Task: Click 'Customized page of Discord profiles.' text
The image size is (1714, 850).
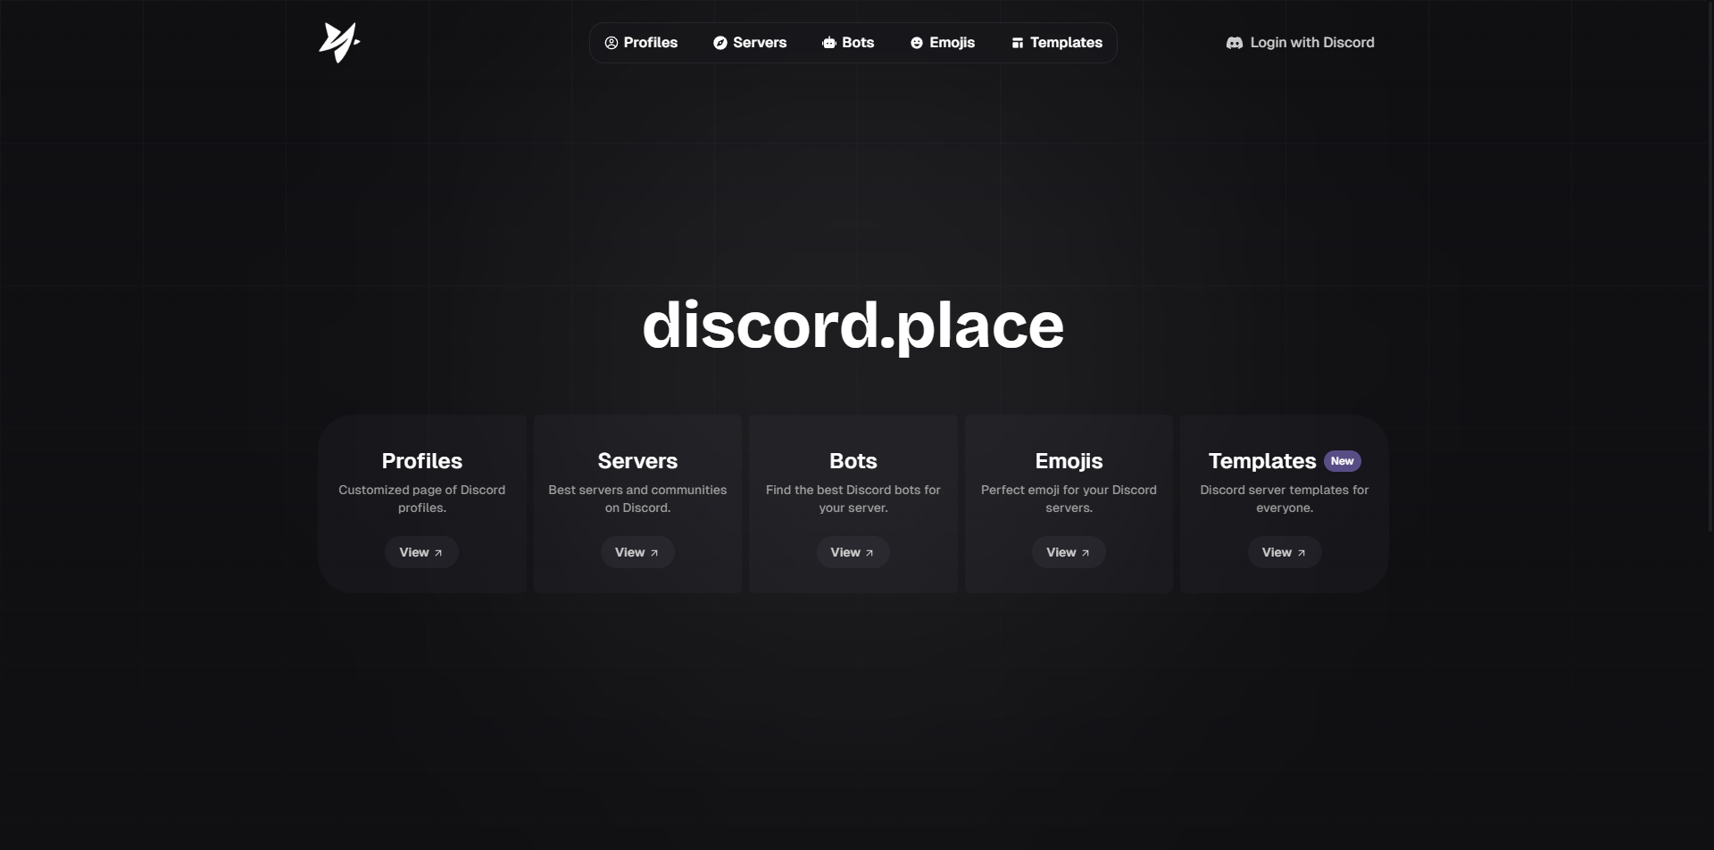Action: tap(422, 499)
